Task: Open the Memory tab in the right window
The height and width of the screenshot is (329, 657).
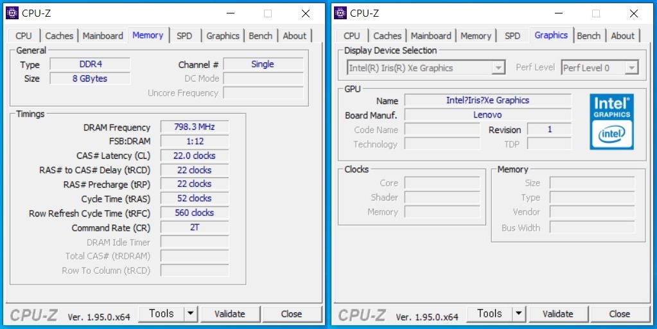Action: pos(476,36)
